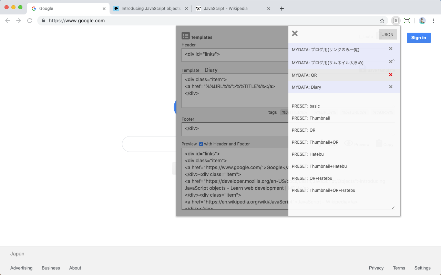This screenshot has height=275, width=441.
Task: Choose the PRESET: Thumbnail+QR+Hatebu template
Action: [x=323, y=190]
